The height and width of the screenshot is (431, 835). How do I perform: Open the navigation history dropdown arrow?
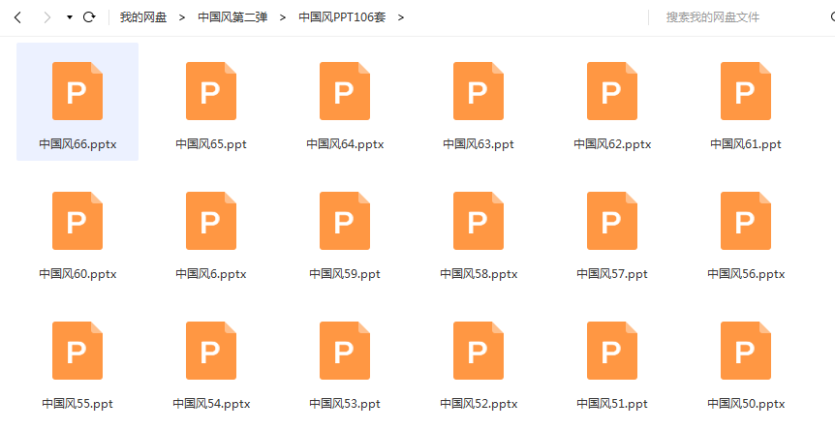coord(70,17)
